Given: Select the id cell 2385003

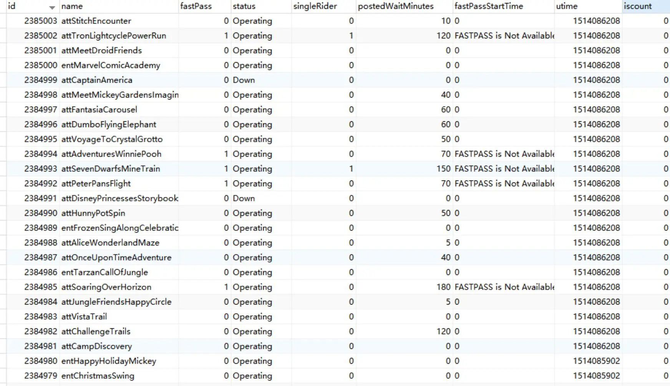Looking at the screenshot, I should click(x=33, y=21).
